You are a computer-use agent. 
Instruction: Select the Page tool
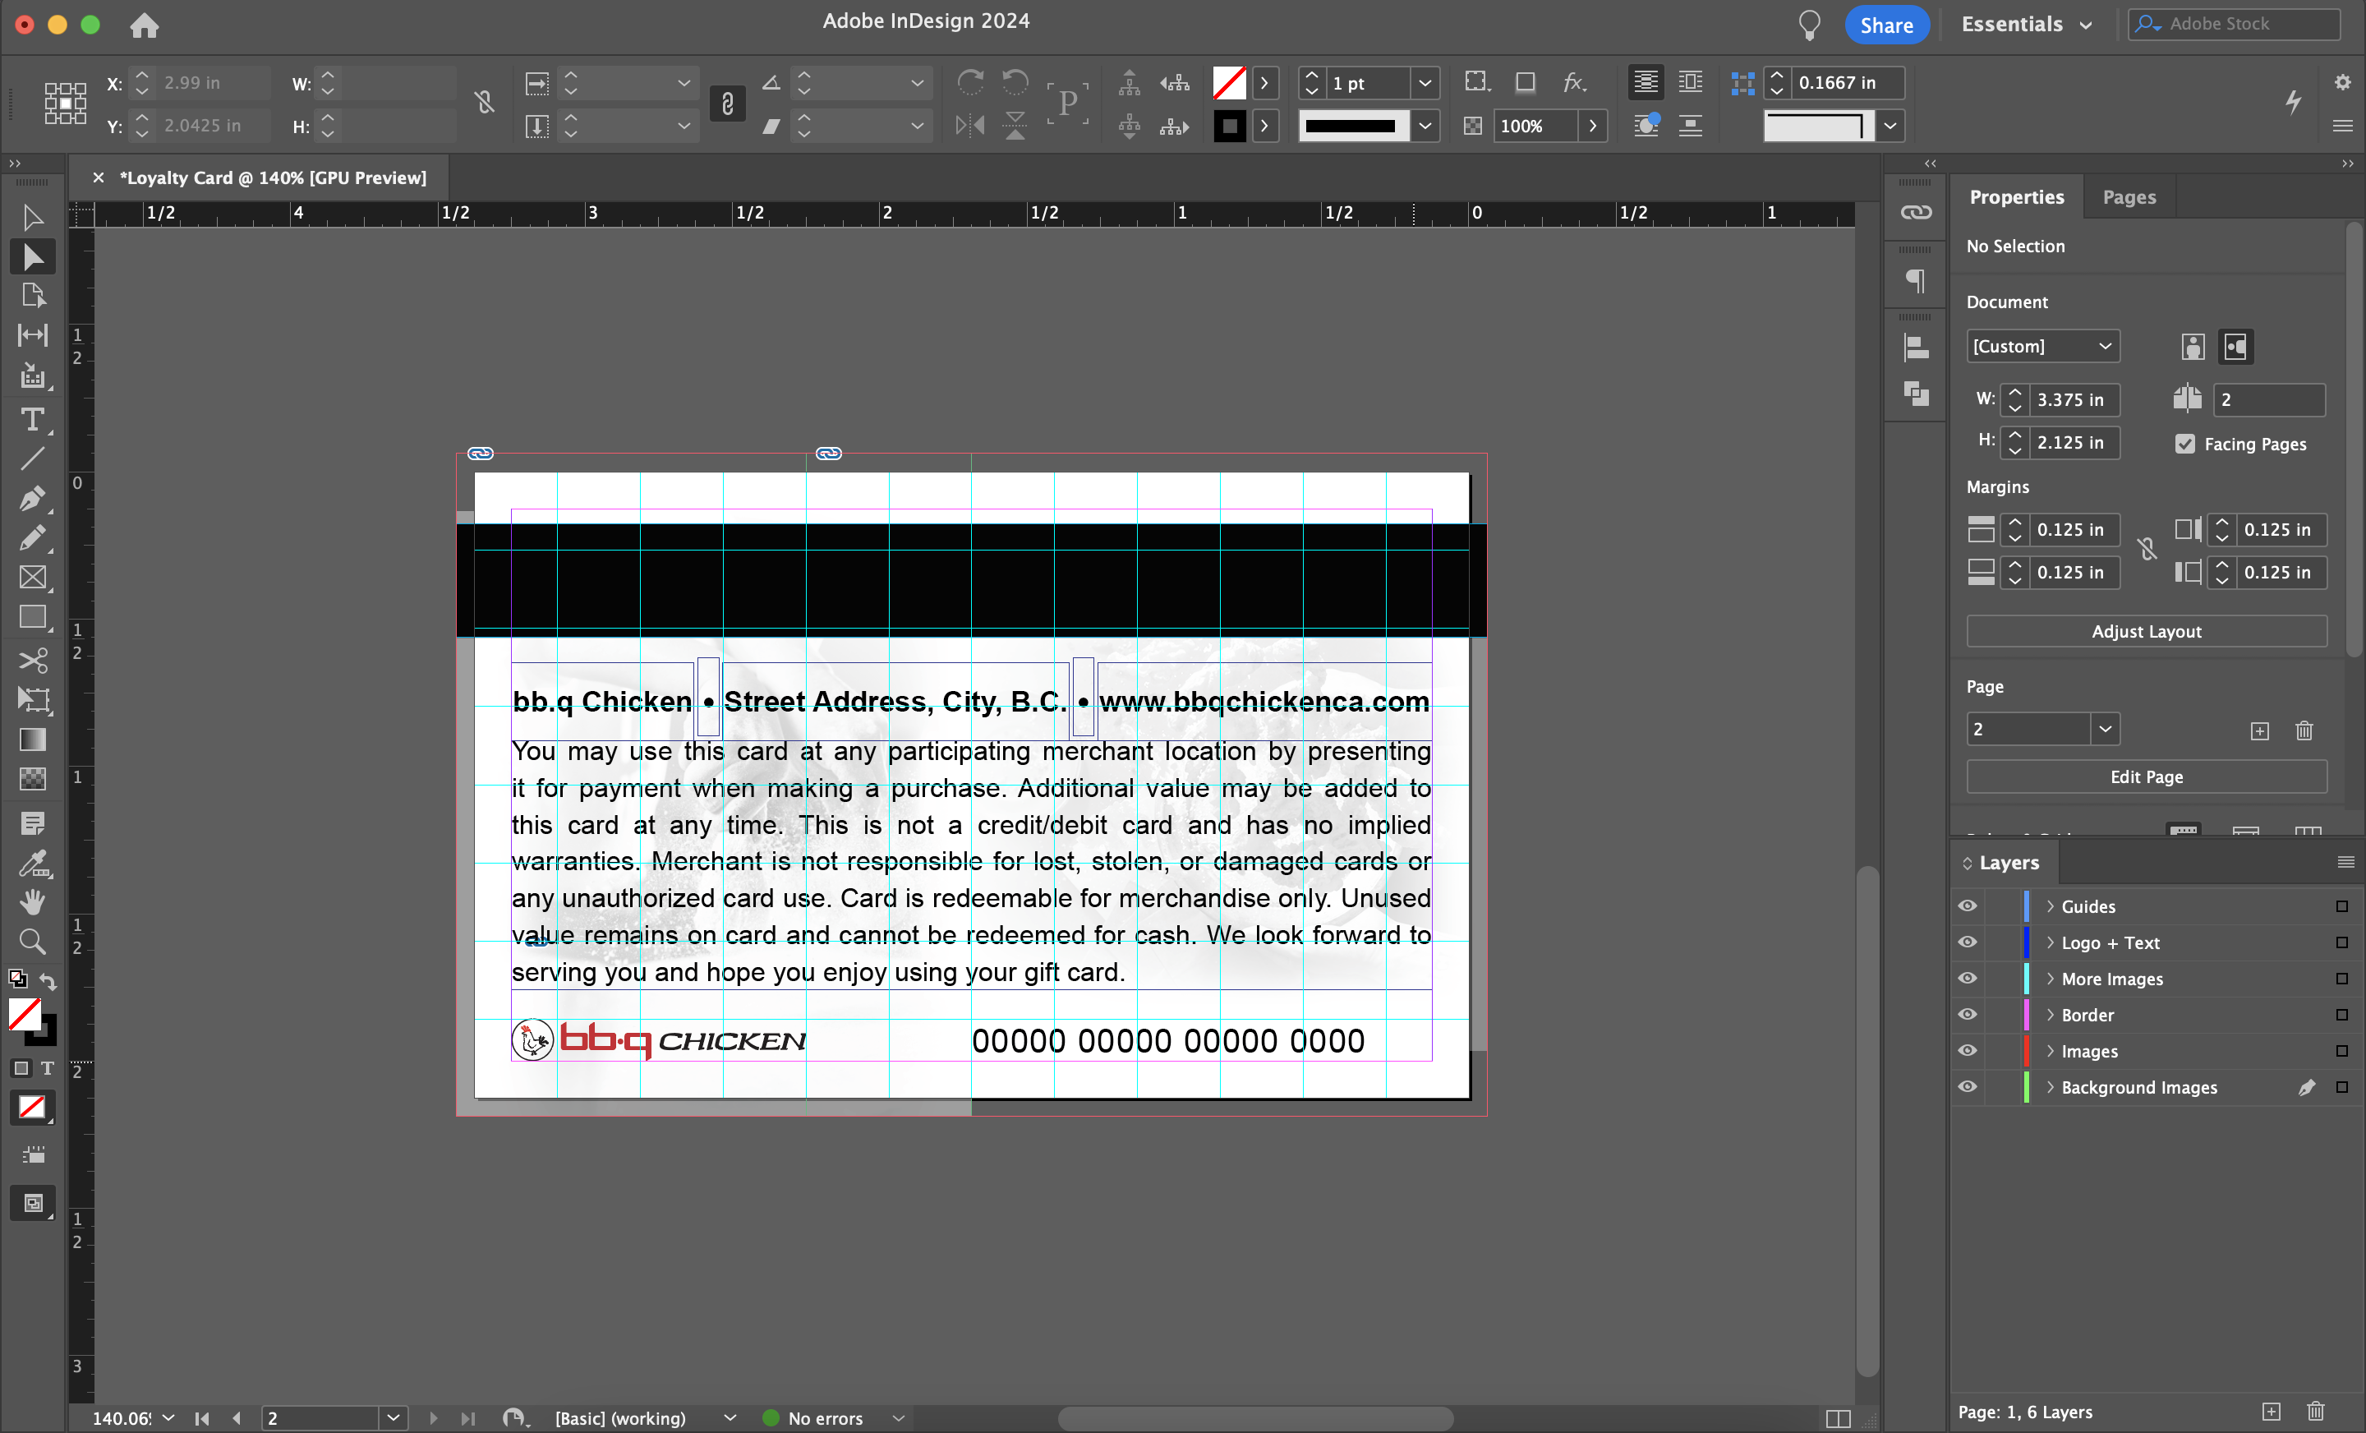[x=32, y=296]
